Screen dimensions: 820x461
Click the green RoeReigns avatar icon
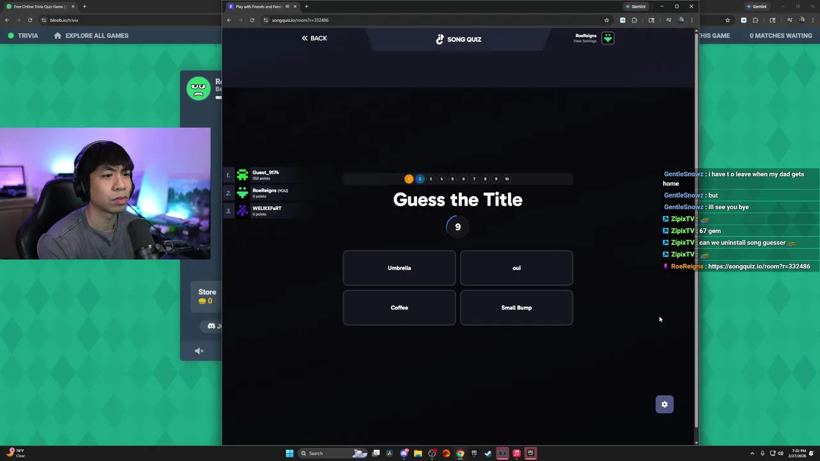pyautogui.click(x=608, y=38)
